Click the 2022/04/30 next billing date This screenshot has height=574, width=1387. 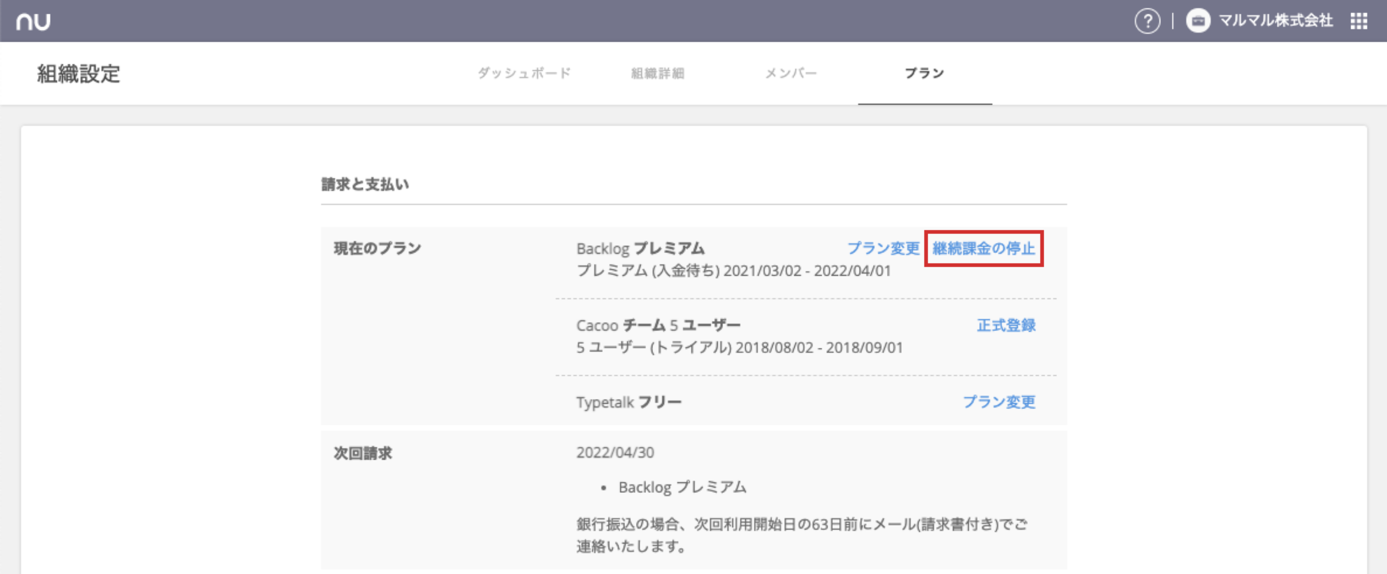[x=615, y=452]
